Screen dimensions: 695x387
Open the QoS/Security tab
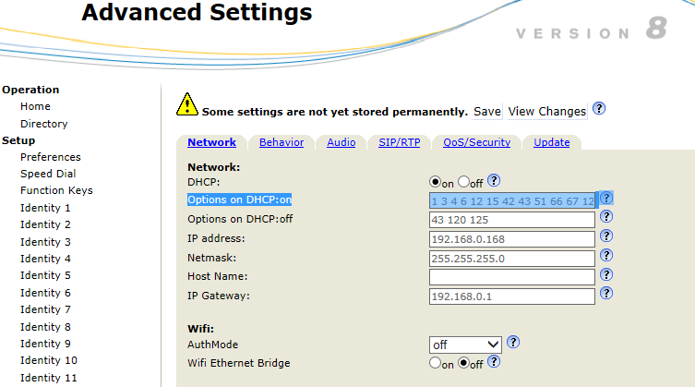(476, 142)
